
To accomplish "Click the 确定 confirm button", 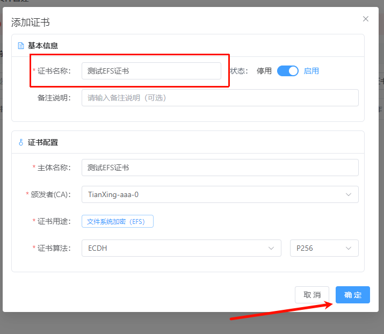I will [353, 295].
